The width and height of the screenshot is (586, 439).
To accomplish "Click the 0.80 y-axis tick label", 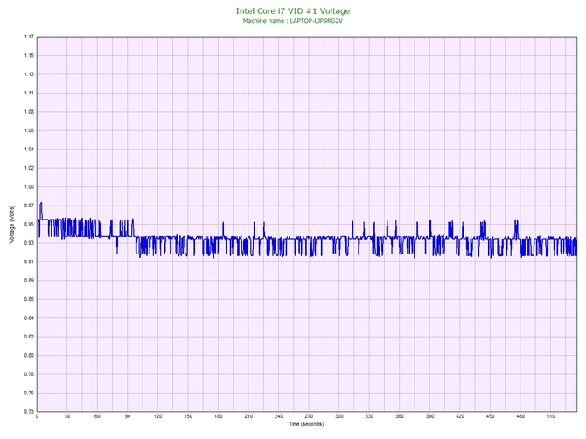I will pos(29,355).
